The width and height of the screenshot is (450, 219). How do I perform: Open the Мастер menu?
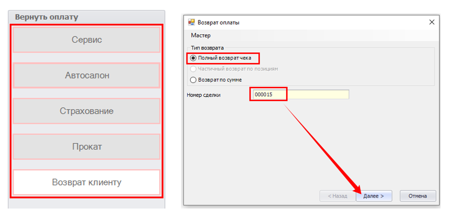point(200,35)
